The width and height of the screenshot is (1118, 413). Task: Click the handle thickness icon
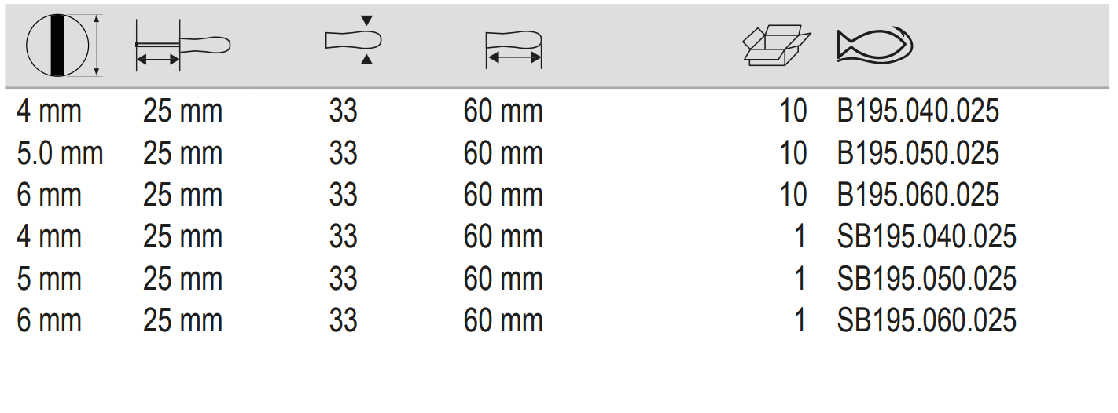tap(353, 40)
